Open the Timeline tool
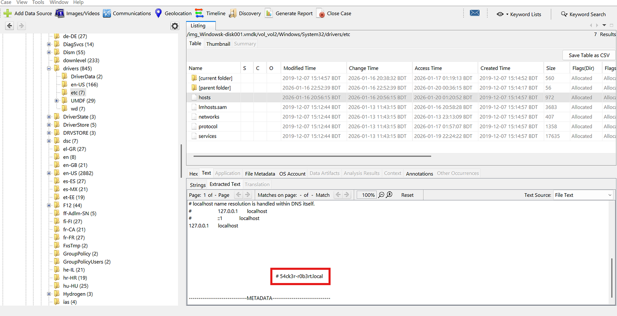 pos(199,13)
